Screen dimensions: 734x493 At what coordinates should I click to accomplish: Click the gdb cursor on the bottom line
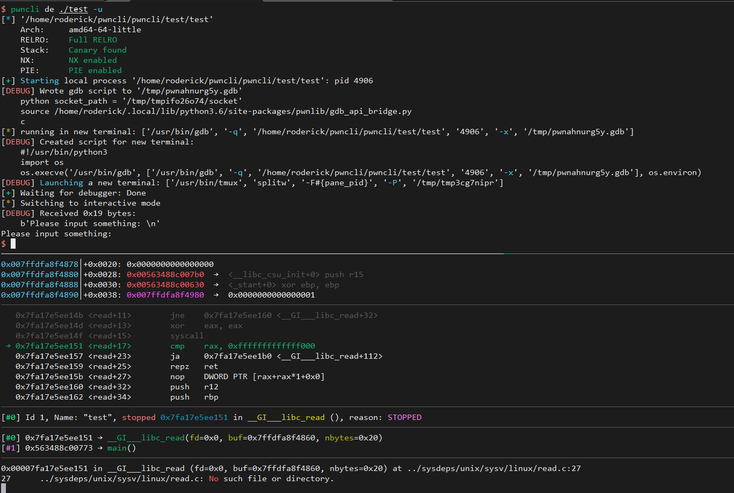click(x=3, y=488)
